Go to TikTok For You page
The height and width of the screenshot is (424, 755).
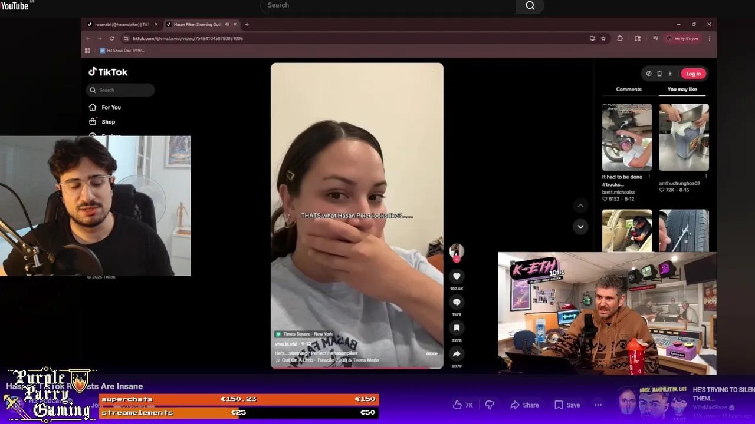pos(105,107)
